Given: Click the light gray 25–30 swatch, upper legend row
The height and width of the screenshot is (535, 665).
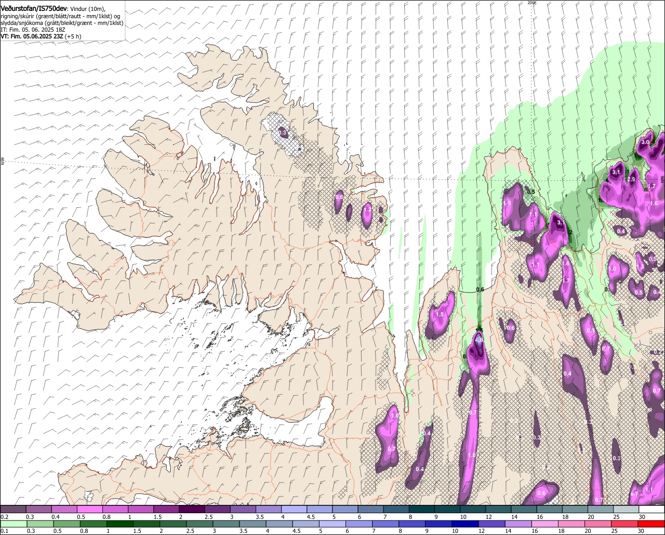Looking at the screenshot, I should (x=626, y=509).
